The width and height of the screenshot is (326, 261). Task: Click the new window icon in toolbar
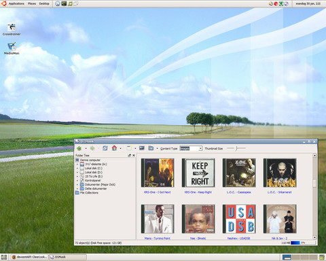tap(129, 148)
